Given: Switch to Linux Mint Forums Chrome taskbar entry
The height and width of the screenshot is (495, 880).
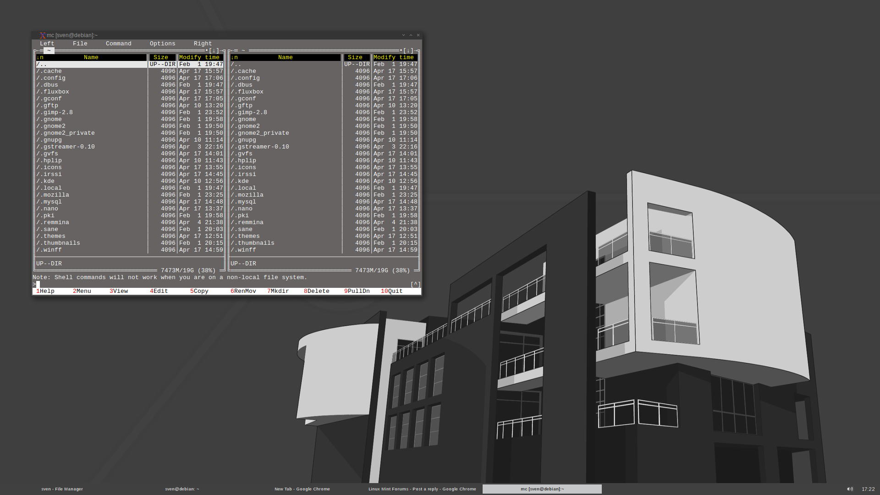Looking at the screenshot, I should [422, 489].
